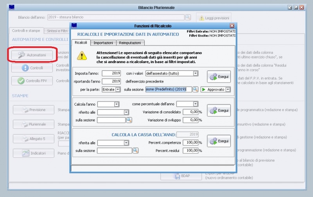Click the search icon beside the predefined section field
Viewport: 313px width, 197px height.
pos(195,89)
